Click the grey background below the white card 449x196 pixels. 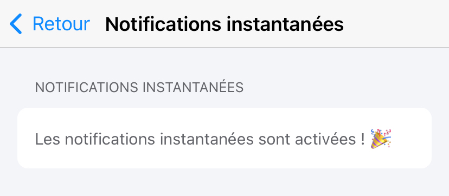pos(224,182)
